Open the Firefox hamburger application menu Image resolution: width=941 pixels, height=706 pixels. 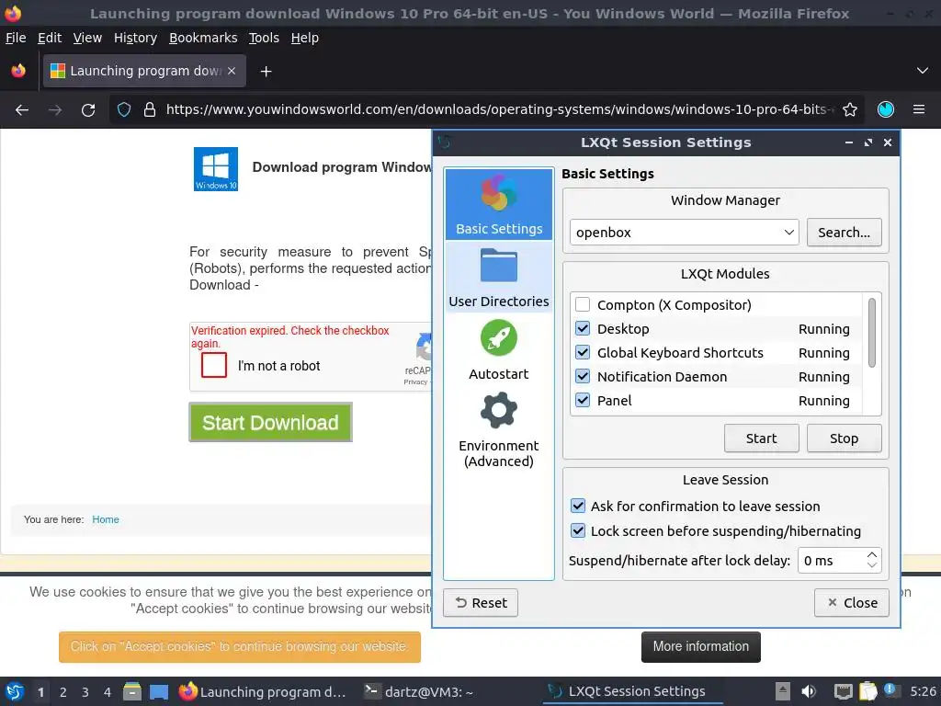point(919,110)
